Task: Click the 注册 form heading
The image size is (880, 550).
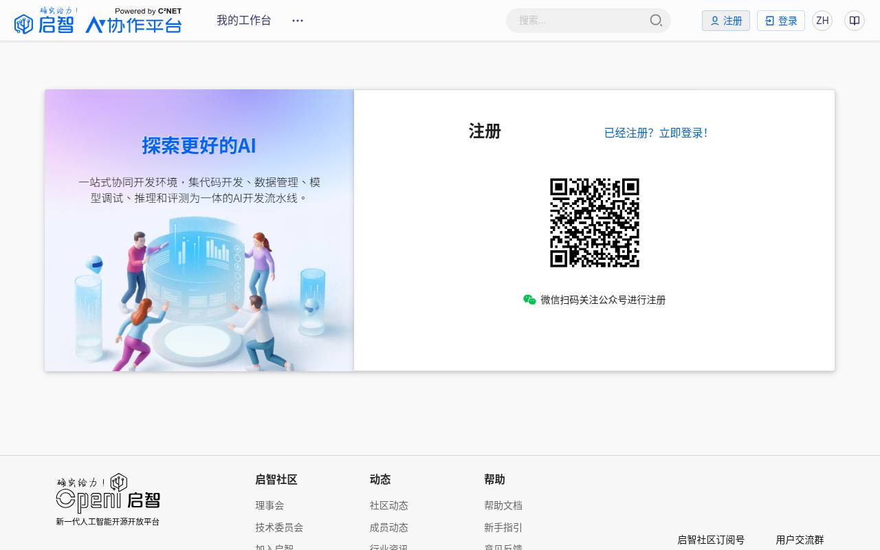Action: (485, 131)
